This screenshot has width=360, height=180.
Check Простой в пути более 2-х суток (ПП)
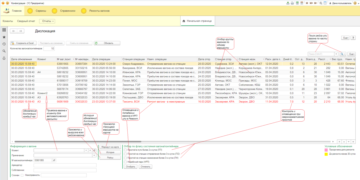(125, 150)
